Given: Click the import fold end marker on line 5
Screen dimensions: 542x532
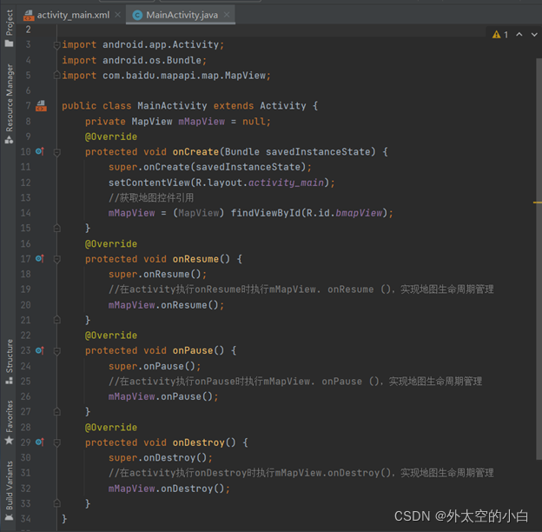Looking at the screenshot, I should click(x=57, y=75).
